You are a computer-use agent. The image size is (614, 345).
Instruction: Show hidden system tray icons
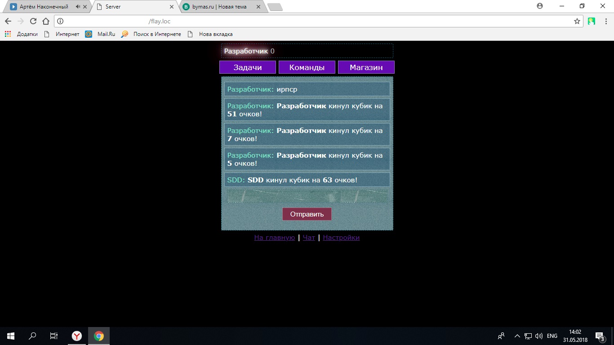point(517,336)
